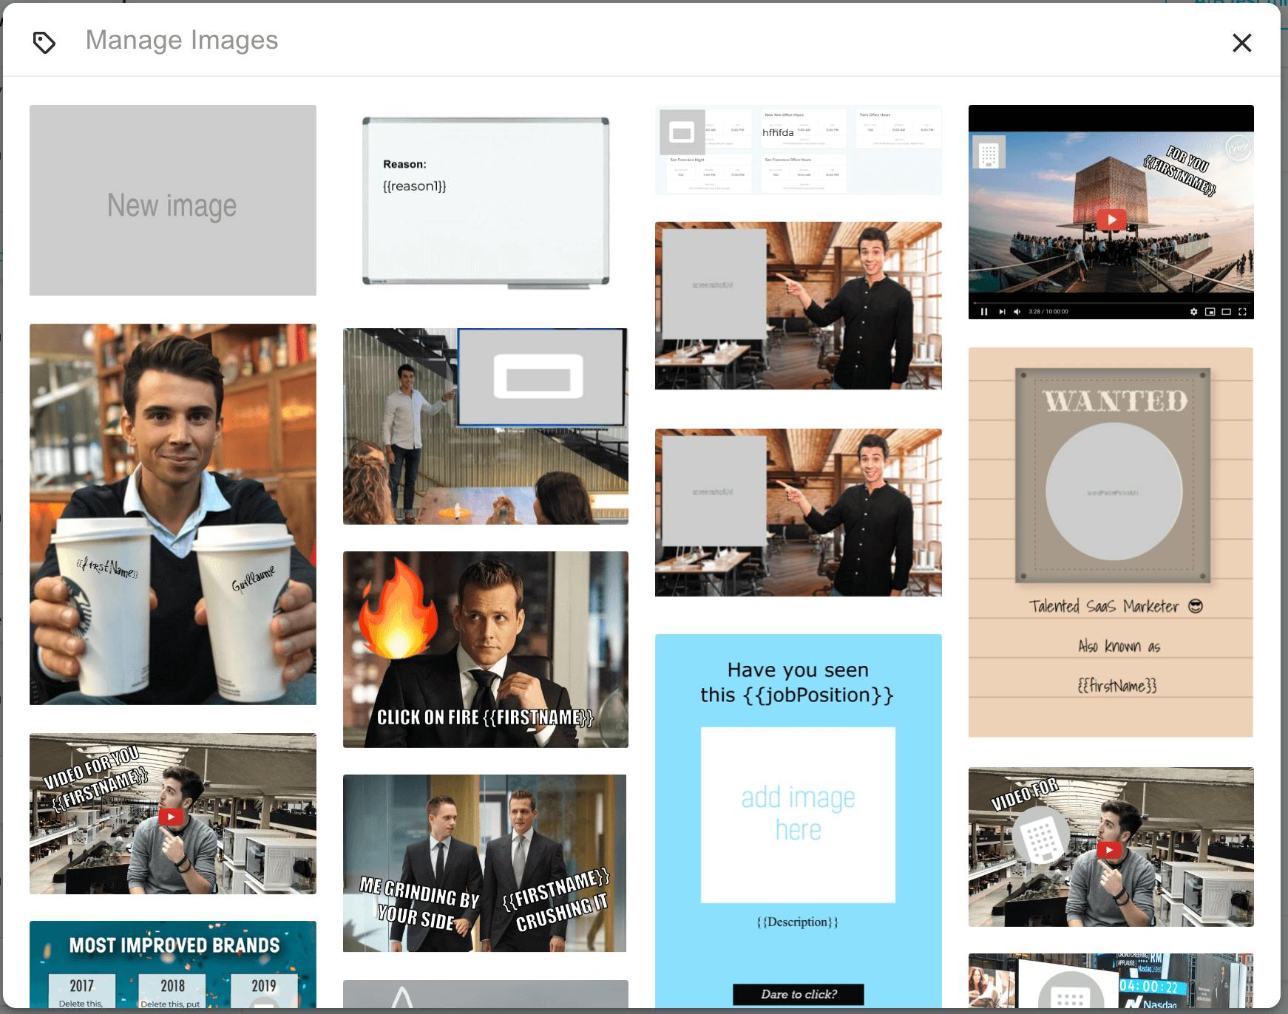Choose the Click on Fire meme image
Screen dimensions: 1288x1014
point(486,650)
